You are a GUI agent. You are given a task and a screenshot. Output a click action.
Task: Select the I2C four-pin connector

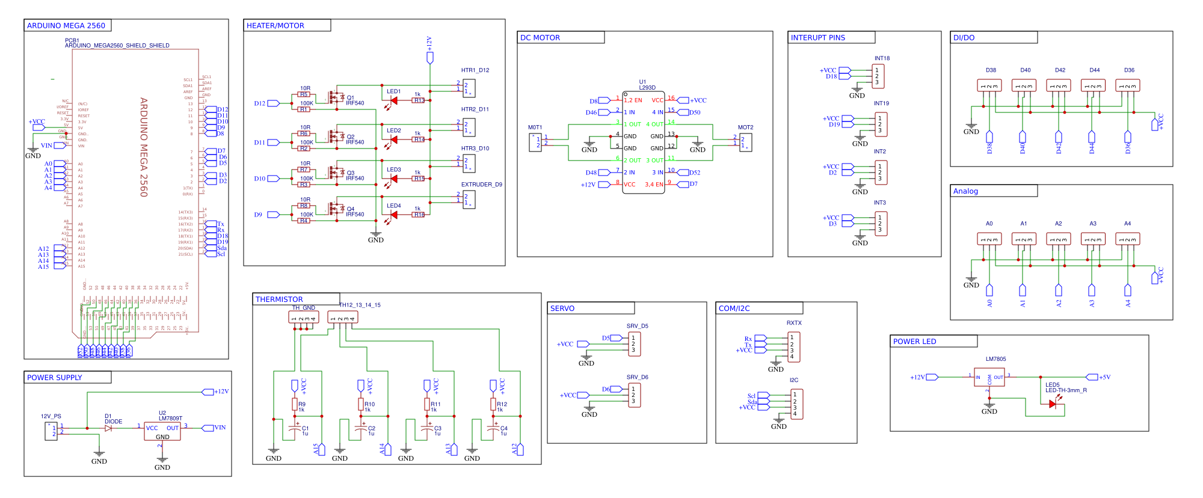[x=797, y=404]
